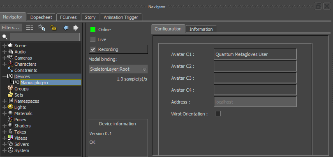333x157 pixels.
Task: Click the star favorites selection icon
Action: (42, 28)
